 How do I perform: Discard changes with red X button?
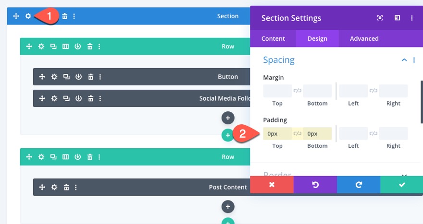pyautogui.click(x=272, y=185)
